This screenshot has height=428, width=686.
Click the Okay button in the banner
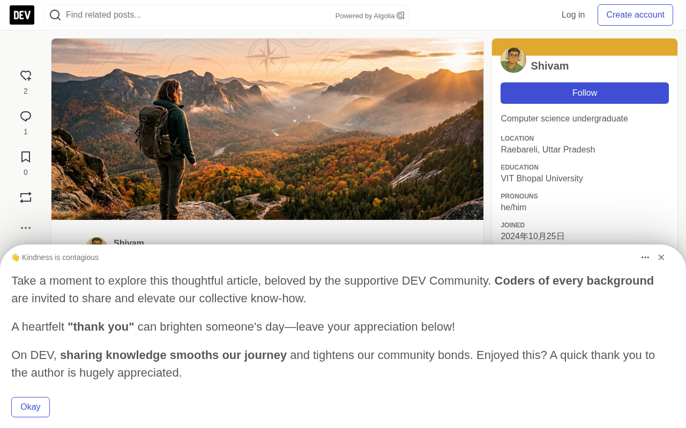(31, 407)
